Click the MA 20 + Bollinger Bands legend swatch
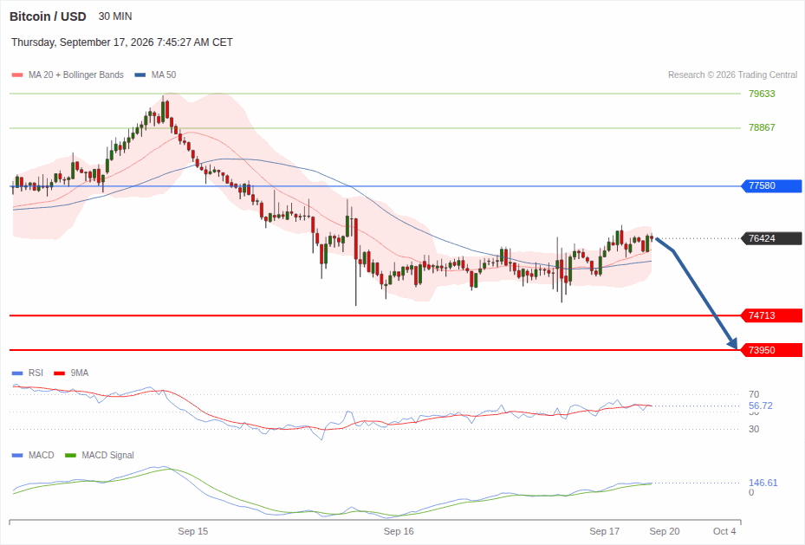 click(x=17, y=75)
